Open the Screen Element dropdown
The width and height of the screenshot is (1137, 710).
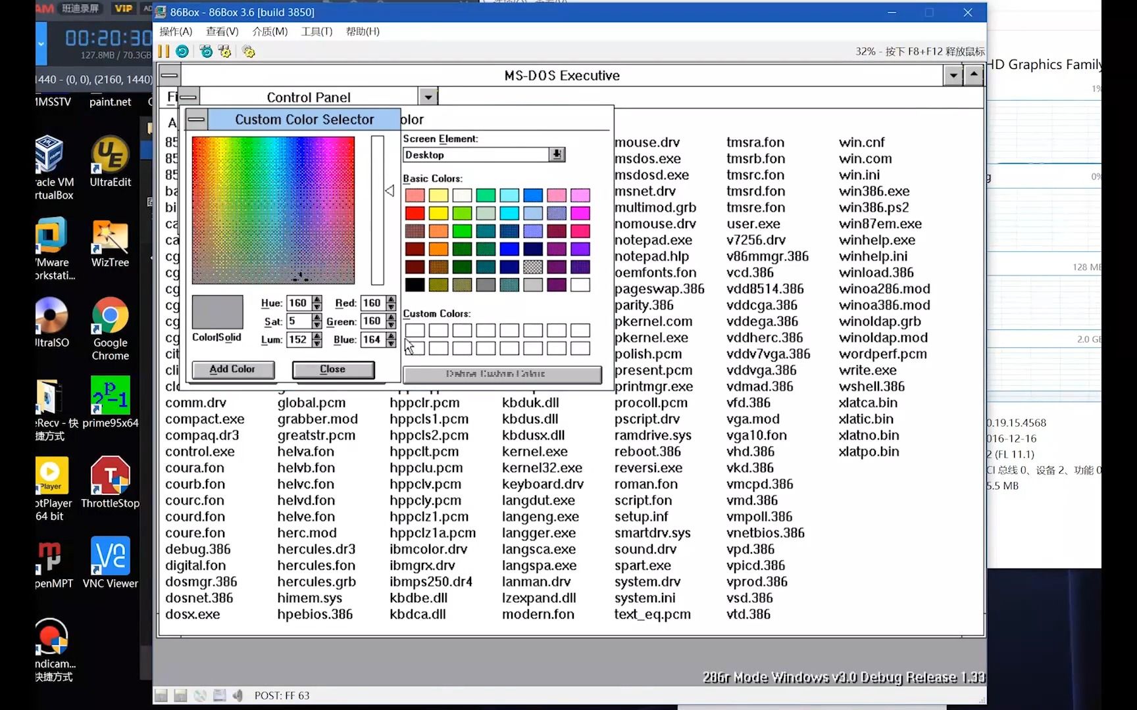(557, 154)
